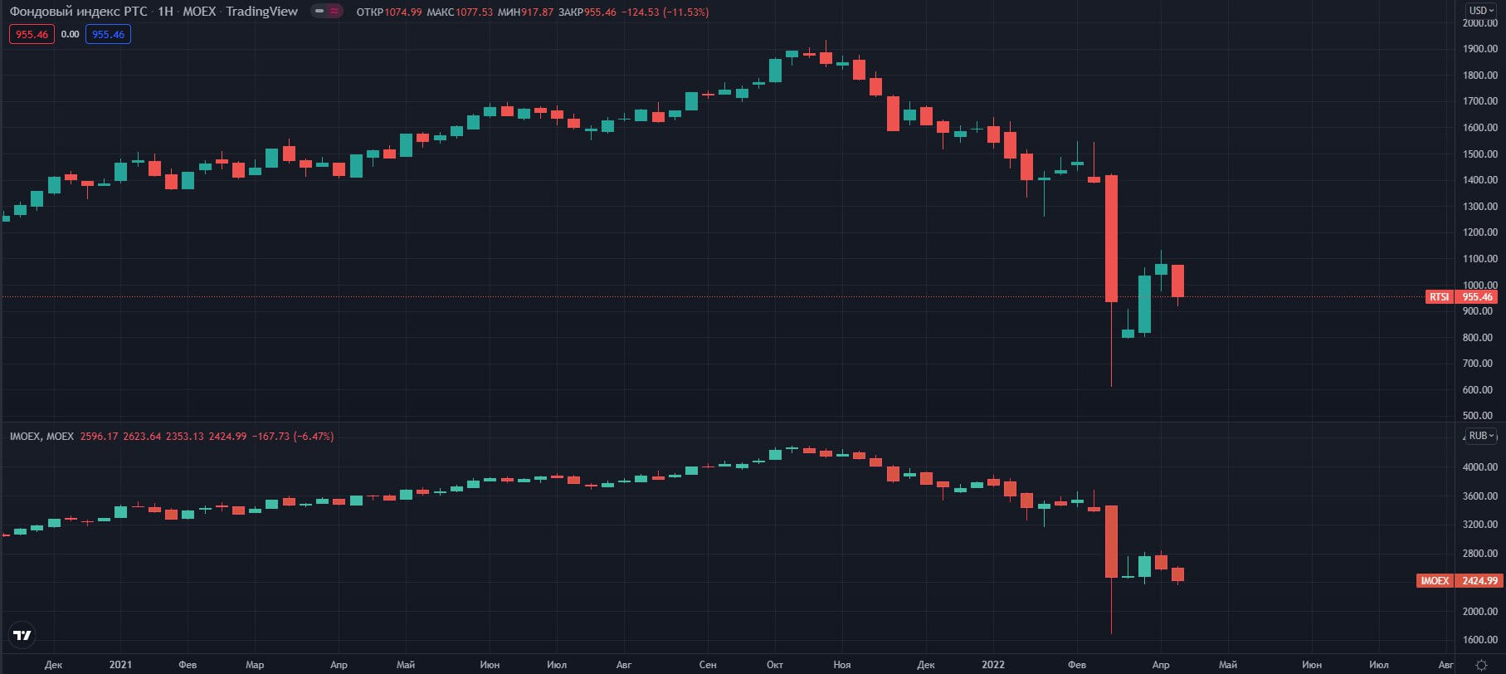Click the −124.53 (−11.53%) change value

click(665, 12)
